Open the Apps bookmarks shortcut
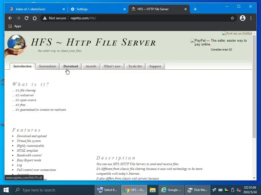Viewport: 261px width, 195px height. [x=15, y=26]
